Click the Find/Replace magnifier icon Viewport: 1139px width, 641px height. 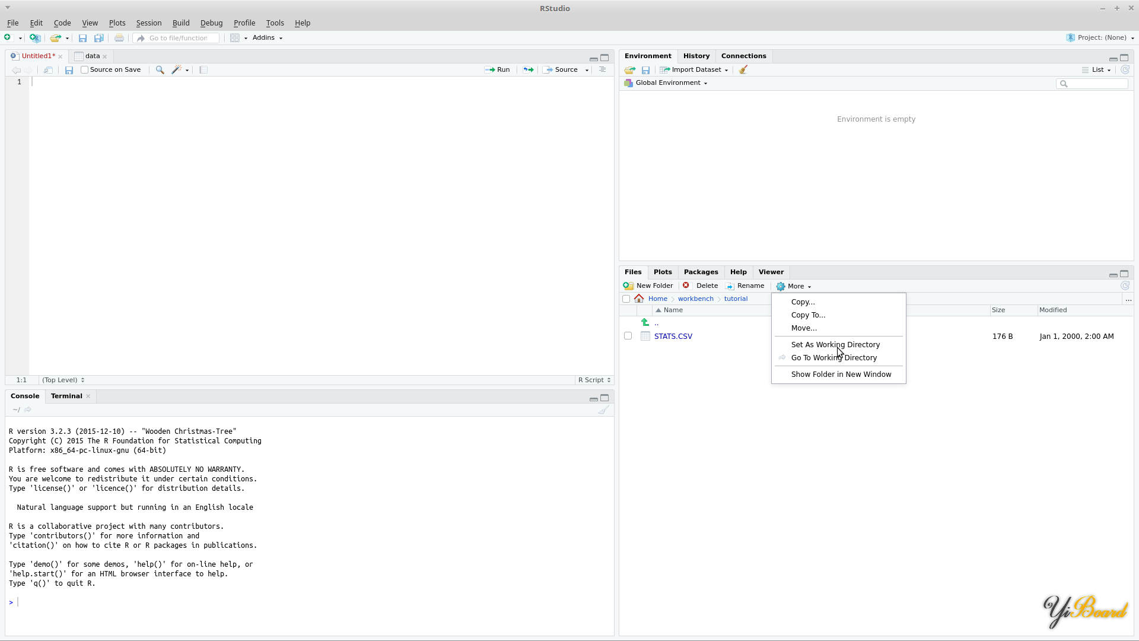(x=160, y=70)
